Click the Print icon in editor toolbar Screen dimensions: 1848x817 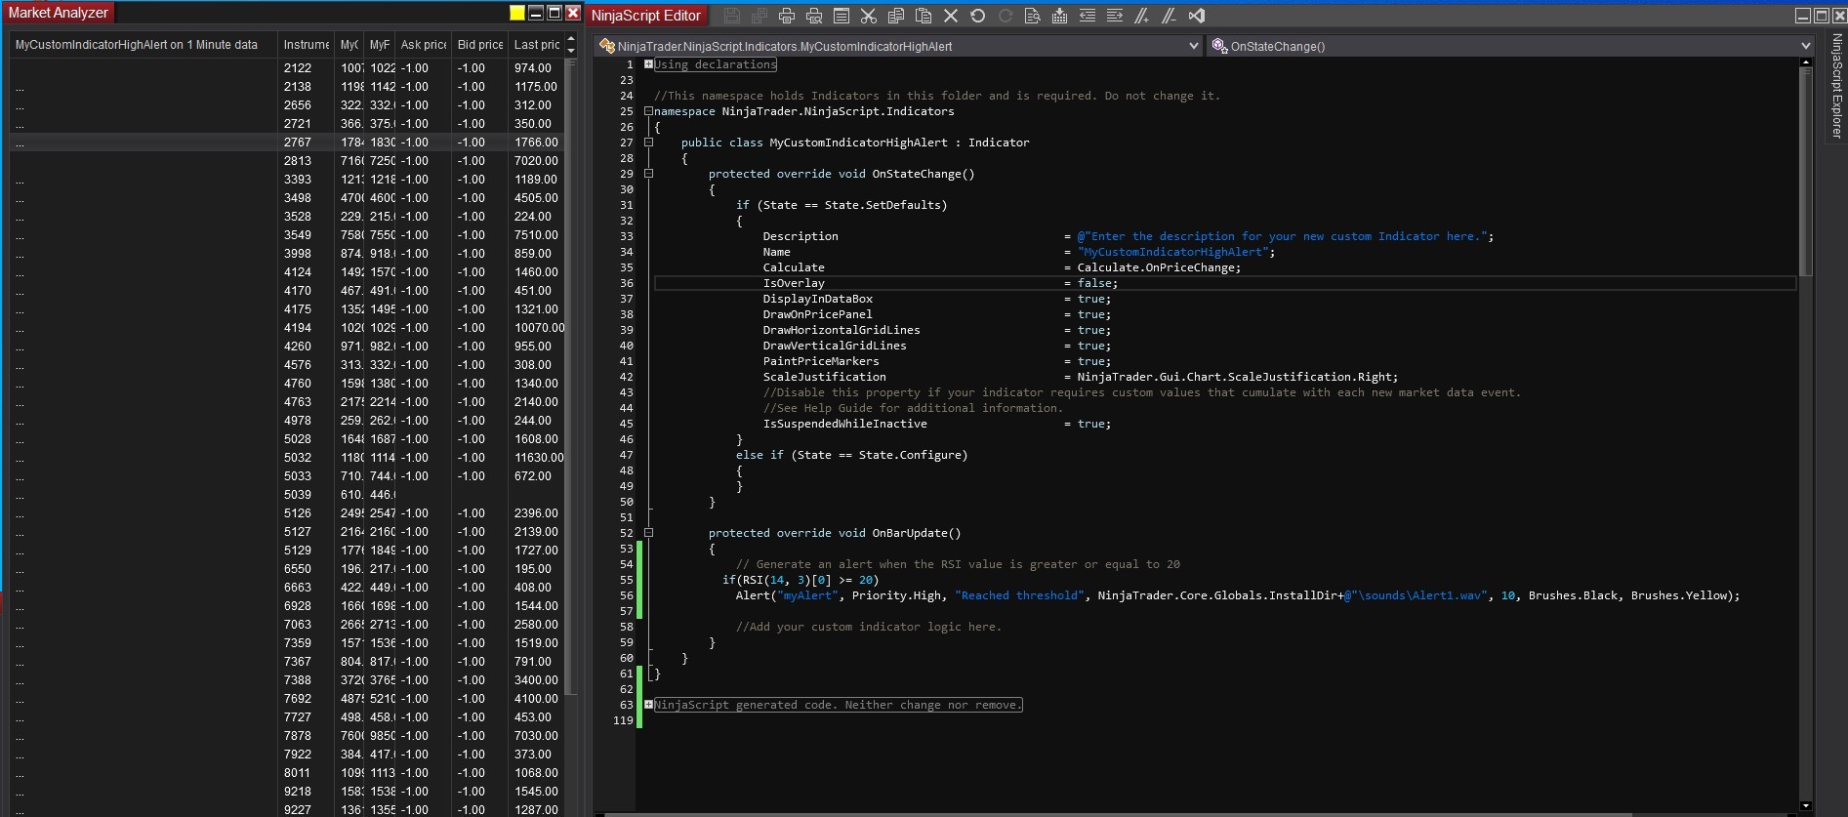pos(787,16)
